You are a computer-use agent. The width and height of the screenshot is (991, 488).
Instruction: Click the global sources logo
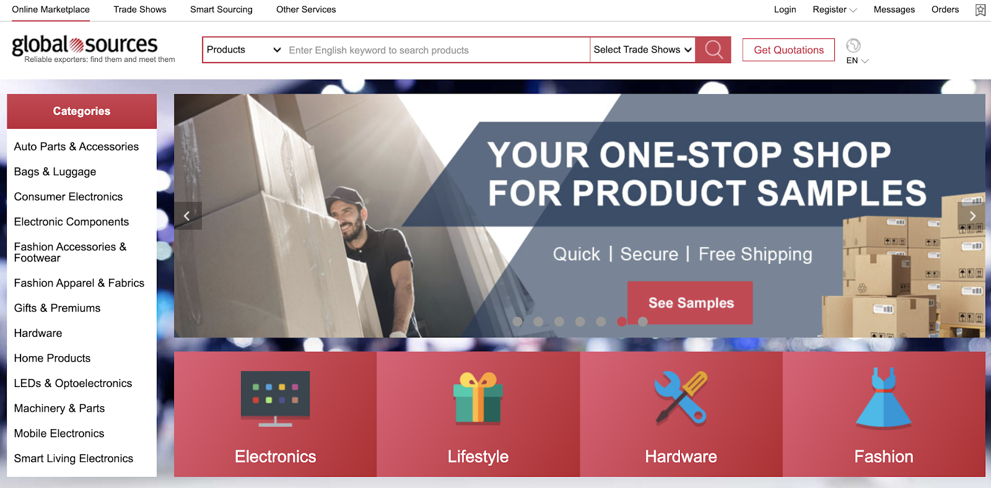85,45
